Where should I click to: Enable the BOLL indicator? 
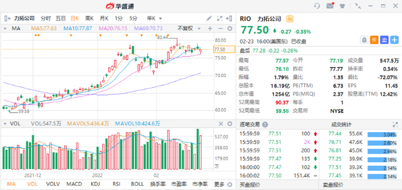(137, 184)
